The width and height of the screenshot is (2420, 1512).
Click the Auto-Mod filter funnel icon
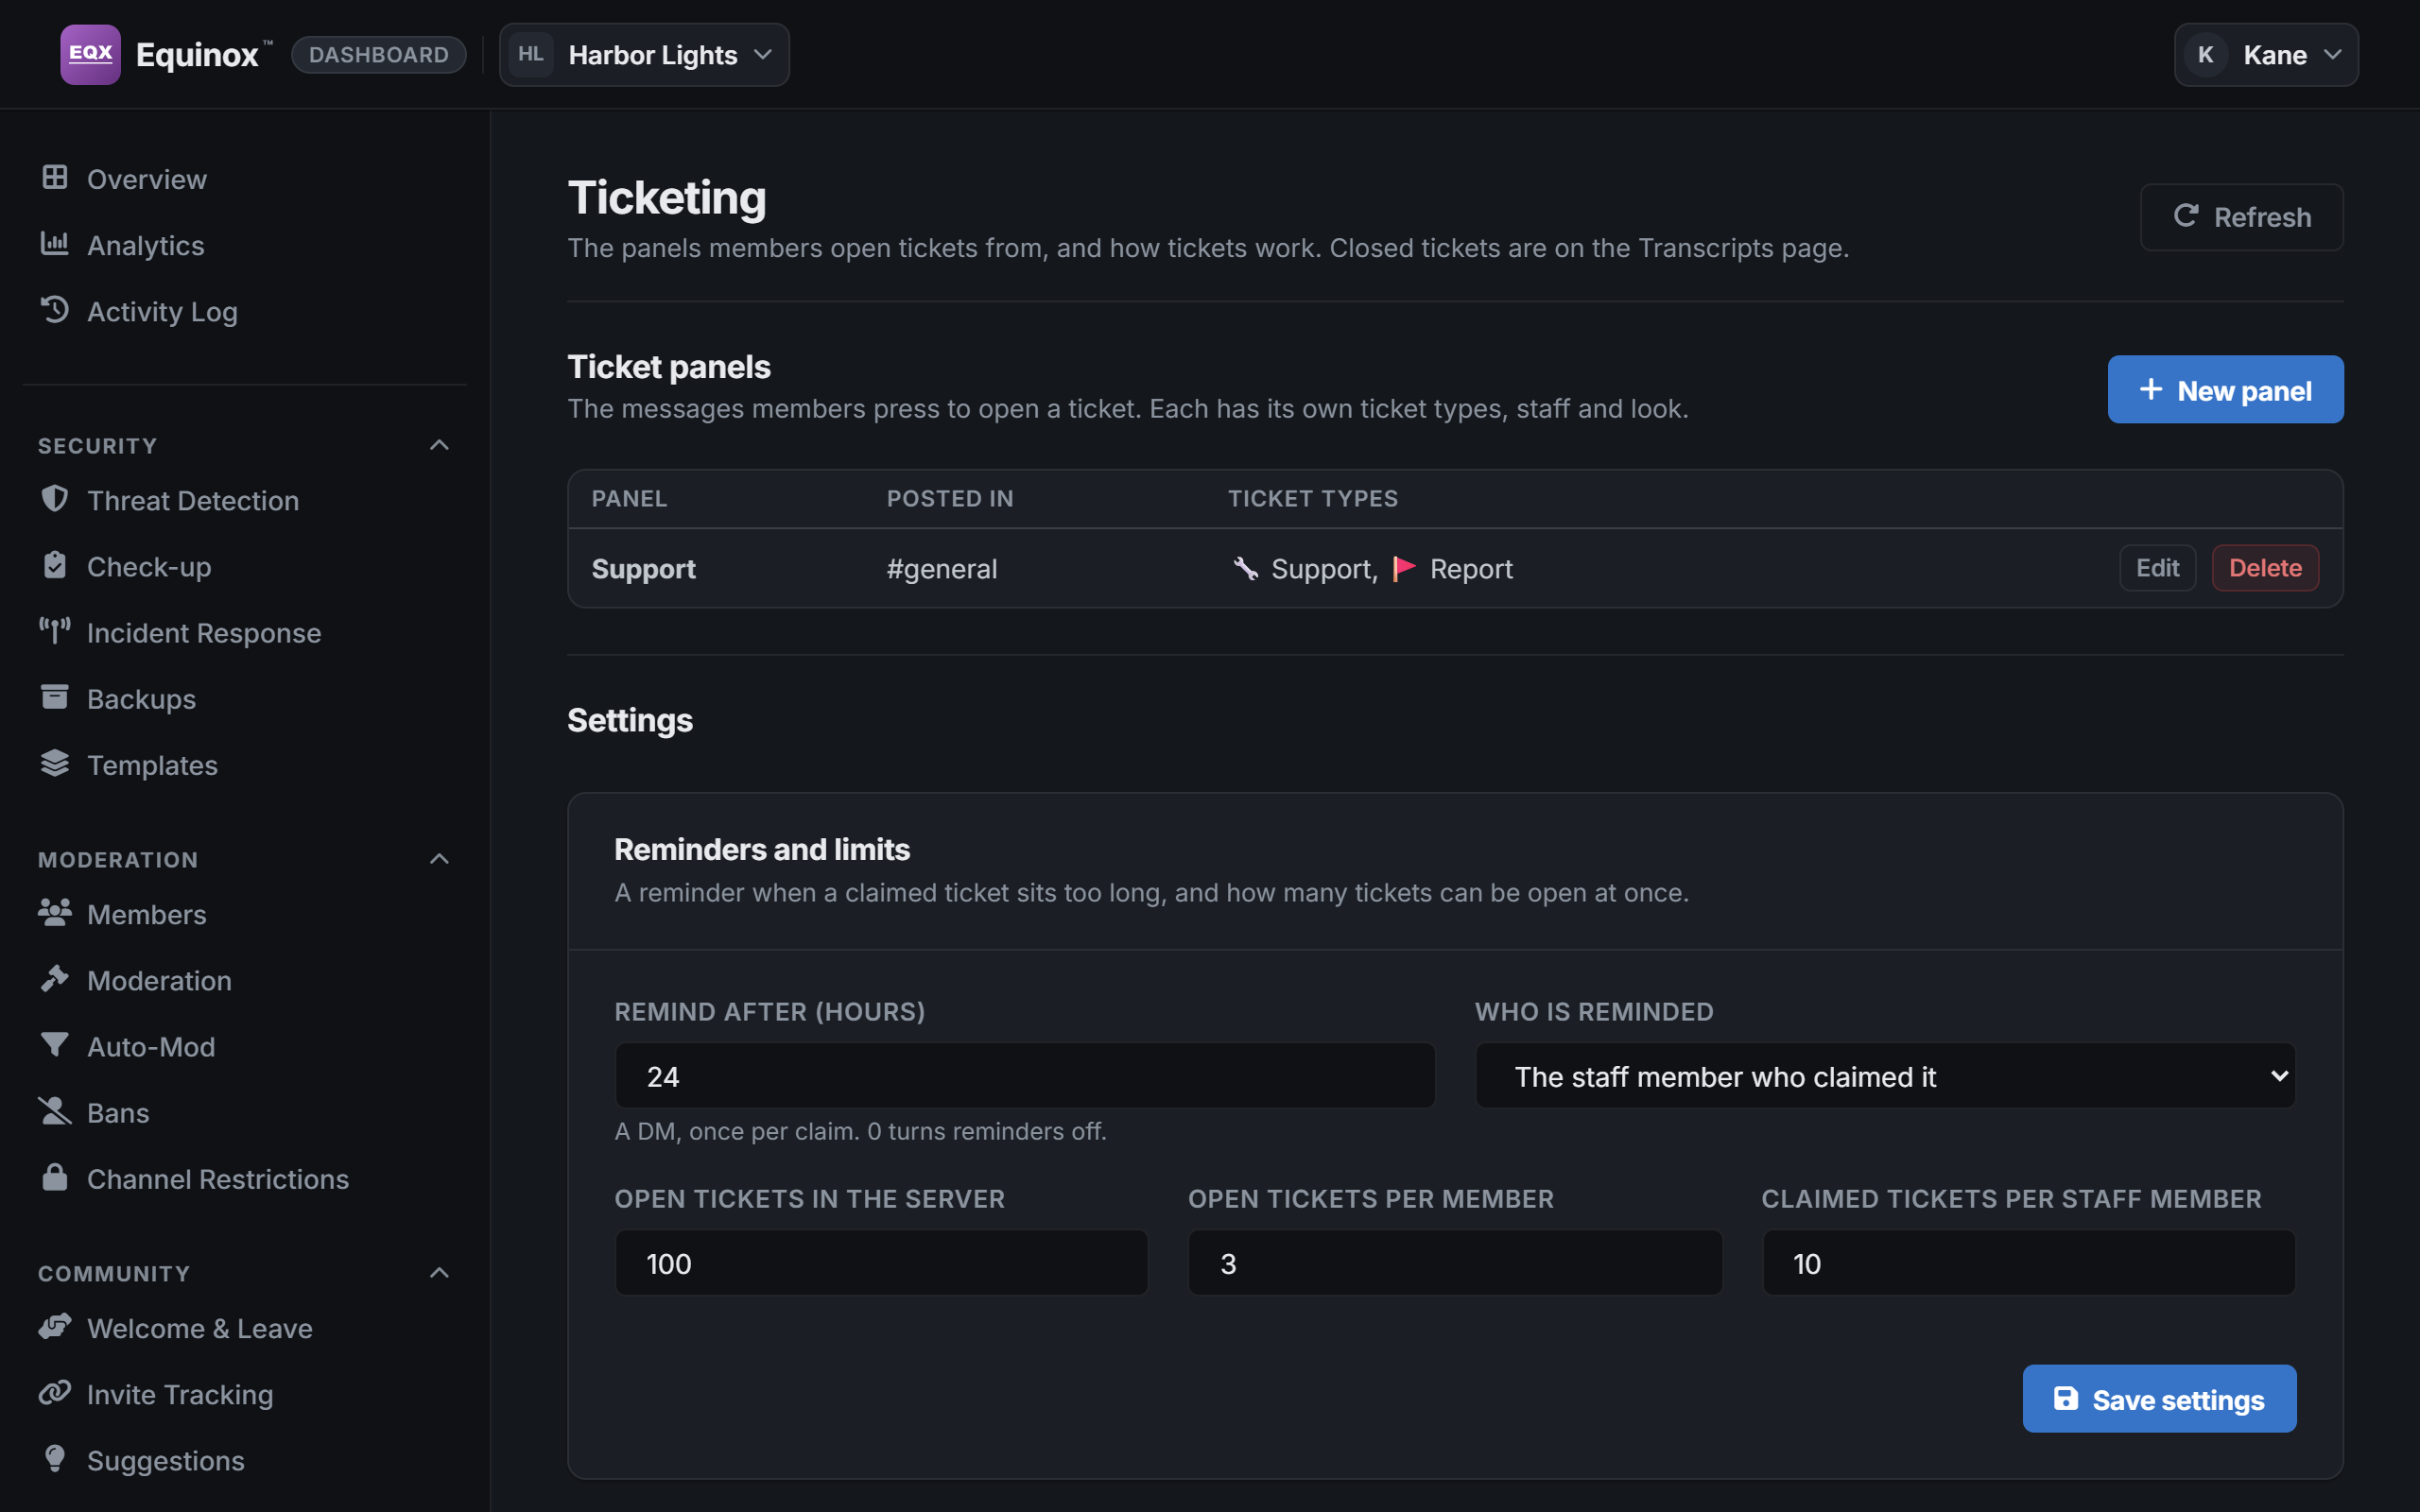click(55, 1045)
